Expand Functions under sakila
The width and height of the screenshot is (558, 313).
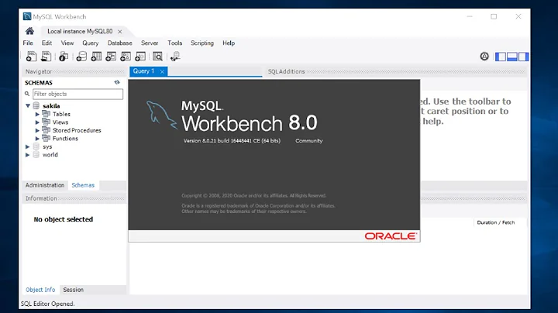coord(37,139)
